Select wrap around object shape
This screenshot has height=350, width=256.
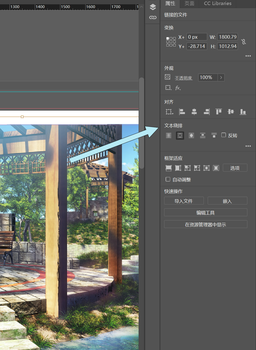191,136
